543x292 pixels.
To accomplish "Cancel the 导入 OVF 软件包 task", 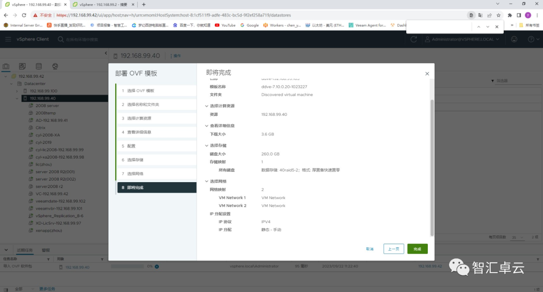I will tap(157, 266).
